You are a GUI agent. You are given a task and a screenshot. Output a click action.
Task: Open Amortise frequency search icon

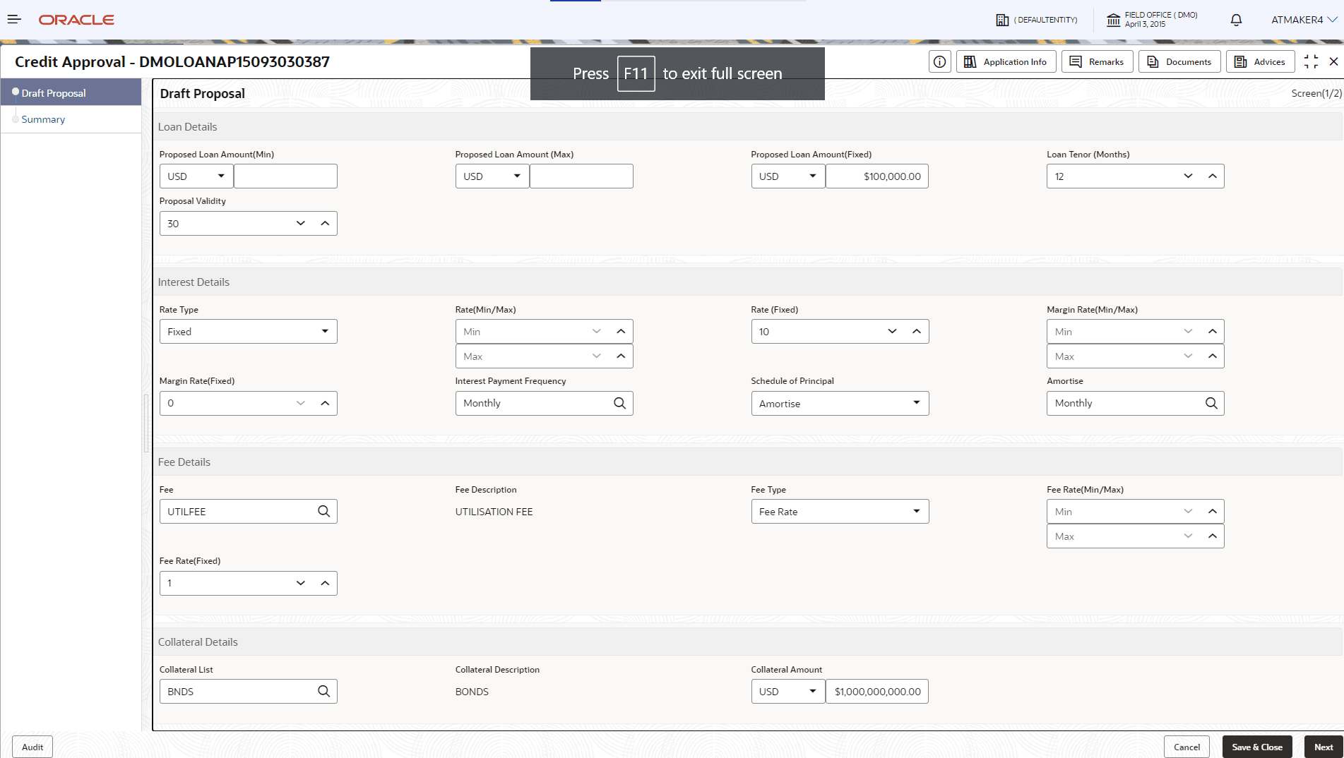(1211, 403)
